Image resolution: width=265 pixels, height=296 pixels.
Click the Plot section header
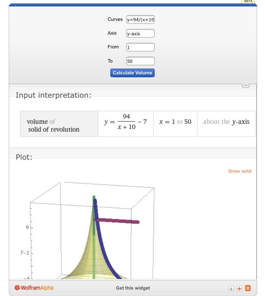point(24,157)
